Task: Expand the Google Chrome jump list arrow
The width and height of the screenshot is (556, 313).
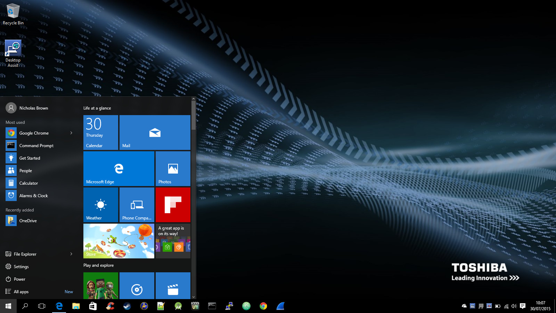Action: coord(71,133)
